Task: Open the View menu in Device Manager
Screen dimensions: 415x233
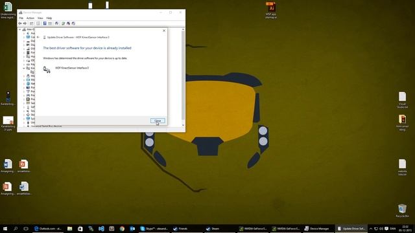Action: pyautogui.click(x=40, y=18)
